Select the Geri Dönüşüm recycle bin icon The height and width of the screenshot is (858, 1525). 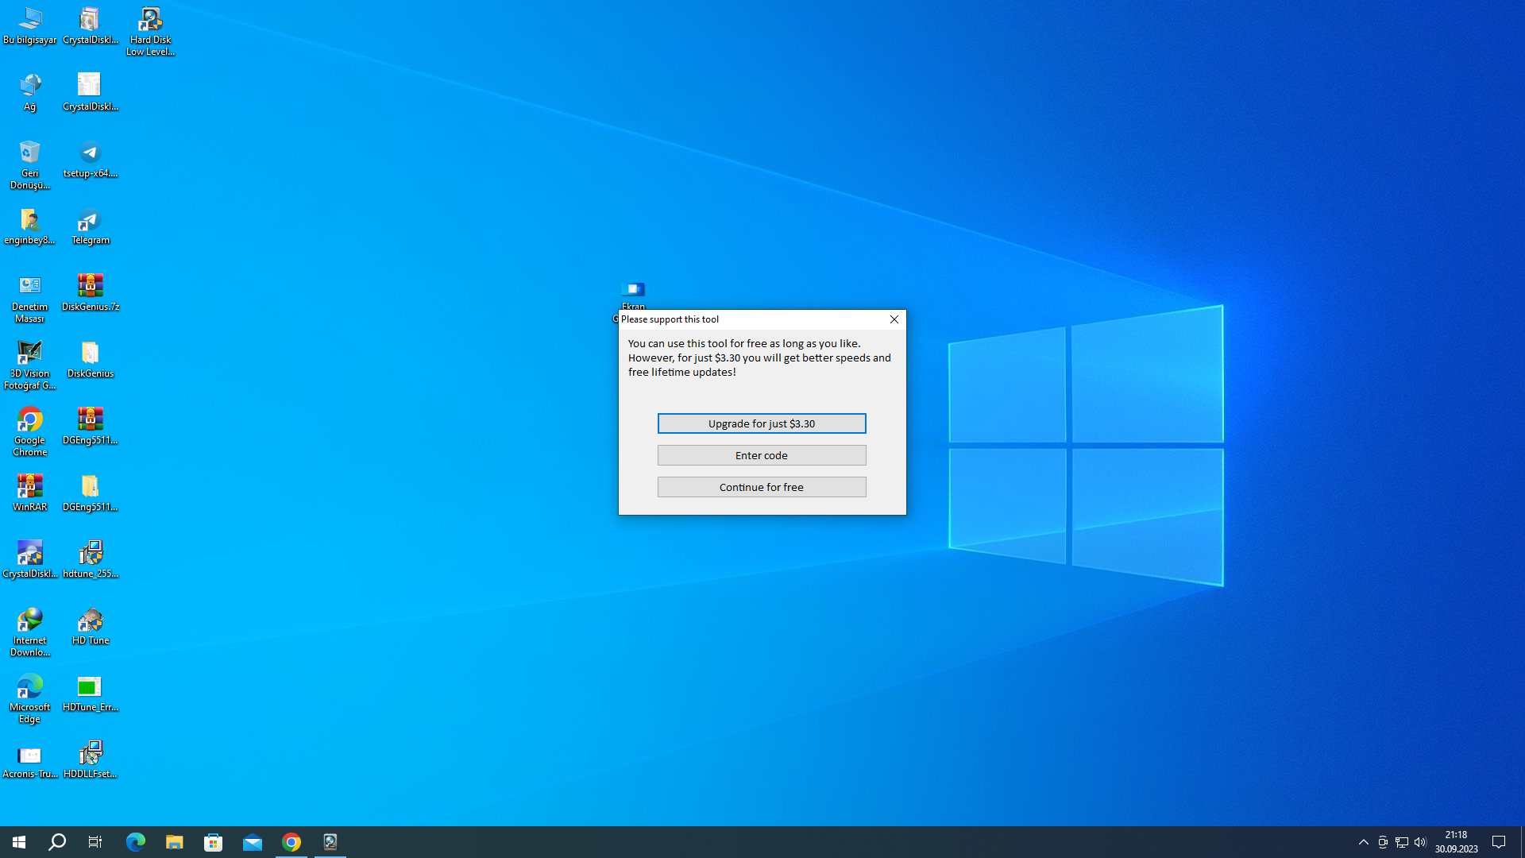pos(30,164)
